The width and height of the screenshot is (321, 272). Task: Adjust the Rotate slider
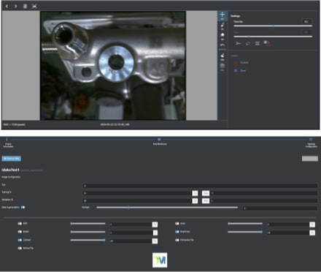pos(88,232)
